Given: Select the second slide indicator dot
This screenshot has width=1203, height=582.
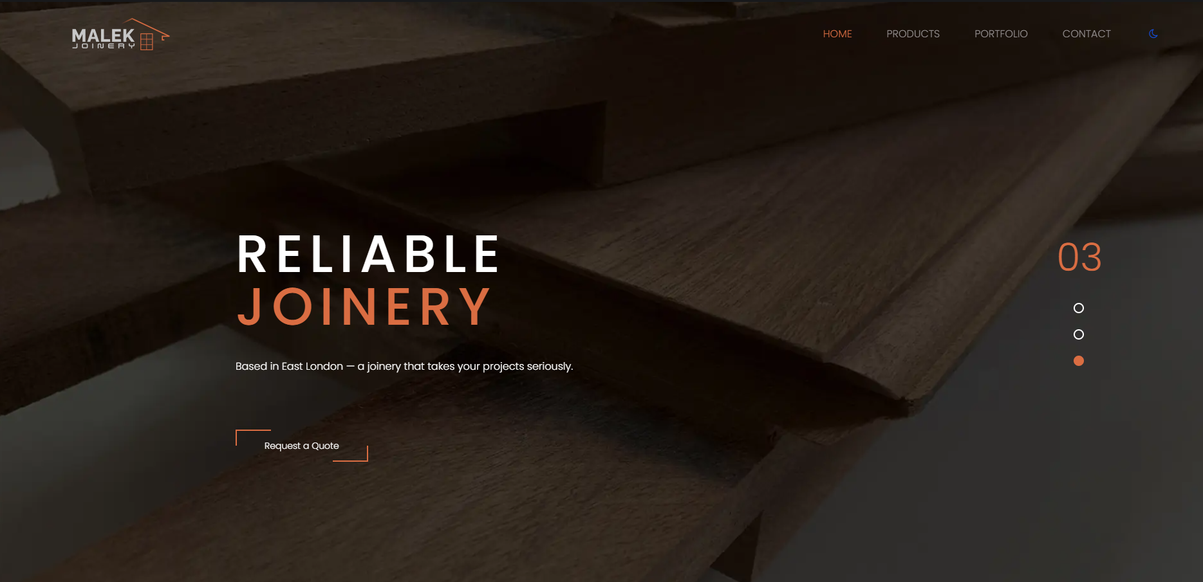Looking at the screenshot, I should point(1079,334).
